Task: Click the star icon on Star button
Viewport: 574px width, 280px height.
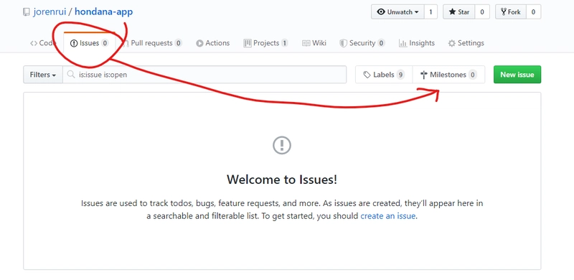Action: click(453, 11)
